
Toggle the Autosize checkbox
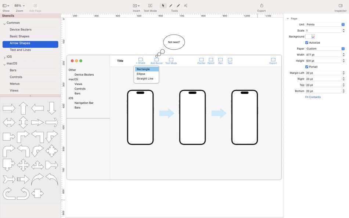coord(307,43)
